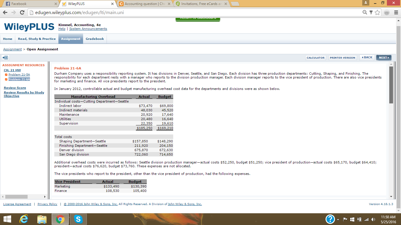Click the Chrome user profile icon
This screenshot has height=225, width=401.
[366, 2]
